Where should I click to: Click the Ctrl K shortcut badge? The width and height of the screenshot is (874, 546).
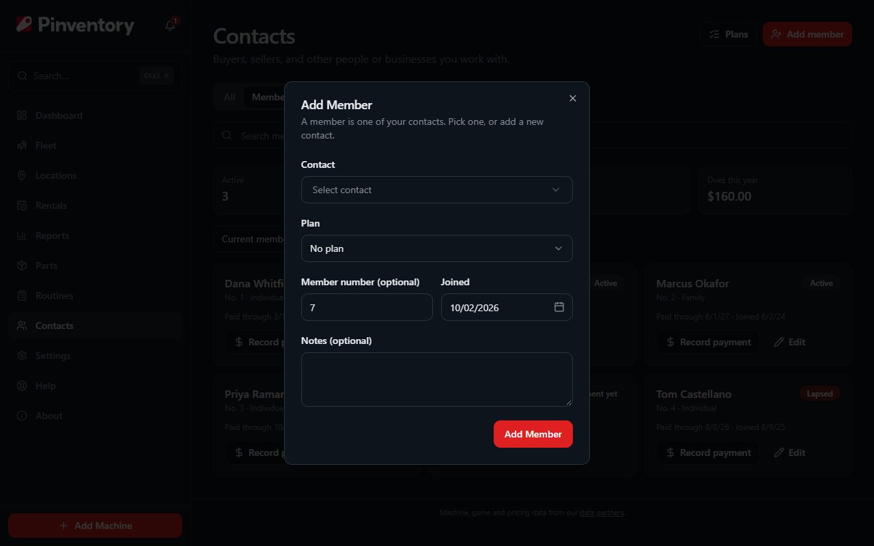pyautogui.click(x=156, y=76)
